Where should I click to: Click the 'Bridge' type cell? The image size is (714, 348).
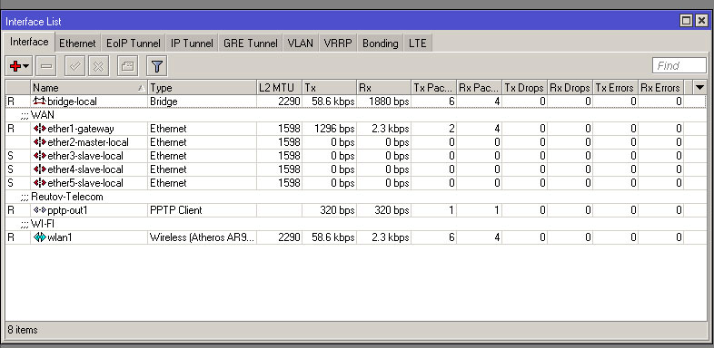pyautogui.click(x=203, y=101)
